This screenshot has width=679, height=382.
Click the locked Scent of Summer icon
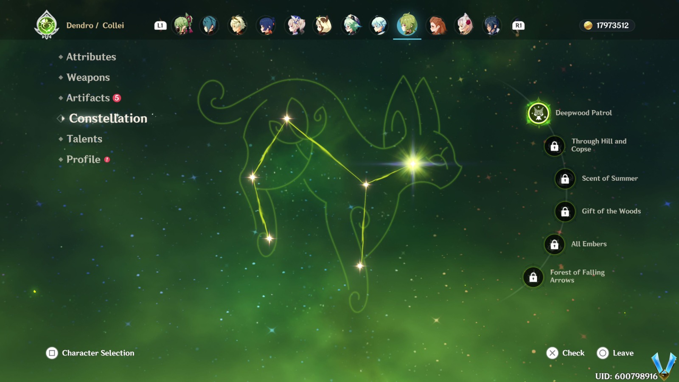[565, 179]
